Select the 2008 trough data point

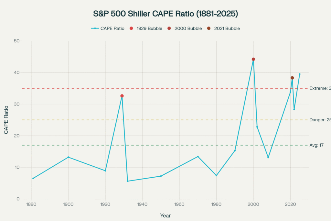click(268, 158)
